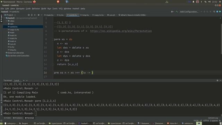Viewport: 222px width, 125px height.
Task: Minimize terminal panel with minus icon
Action: tap(221, 80)
